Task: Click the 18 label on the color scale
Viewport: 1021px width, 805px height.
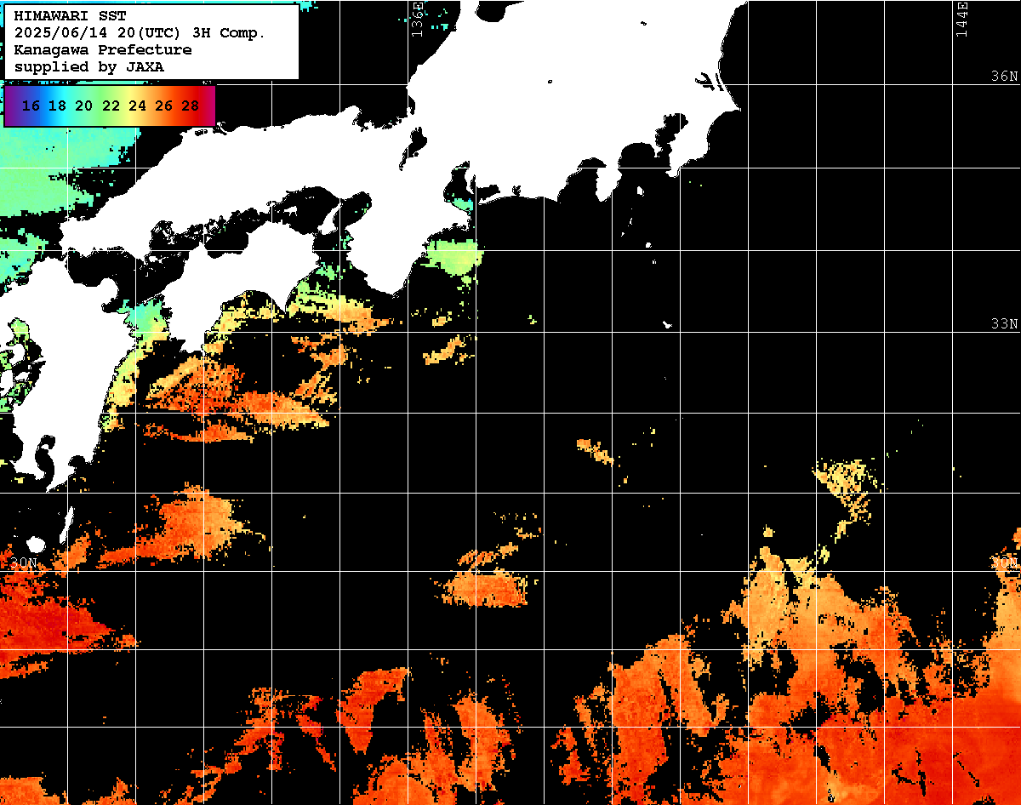Action: [57, 106]
